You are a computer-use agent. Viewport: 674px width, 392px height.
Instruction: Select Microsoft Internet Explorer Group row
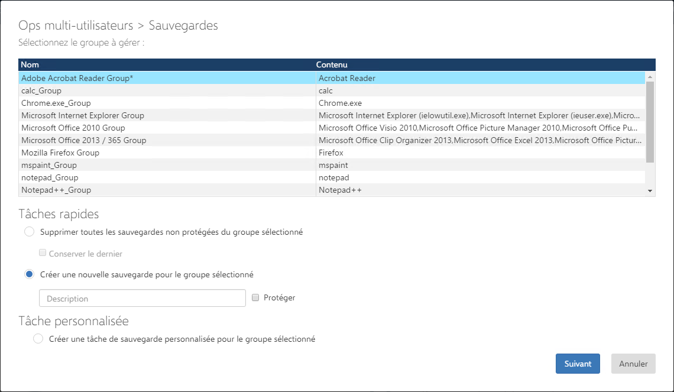83,115
